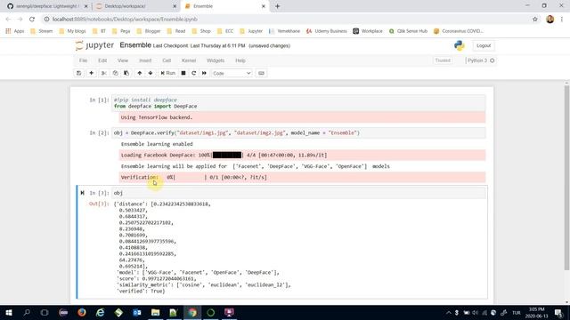Open the Kernel menu
The height and width of the screenshot is (320, 570).
pyautogui.click(x=189, y=60)
